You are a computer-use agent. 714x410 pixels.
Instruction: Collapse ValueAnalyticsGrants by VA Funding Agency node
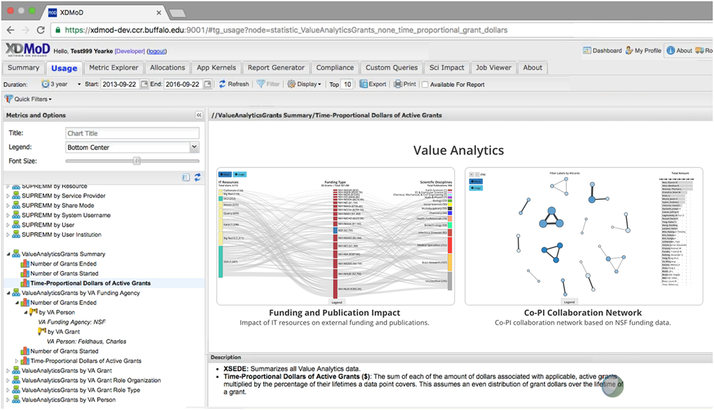(x=8, y=293)
